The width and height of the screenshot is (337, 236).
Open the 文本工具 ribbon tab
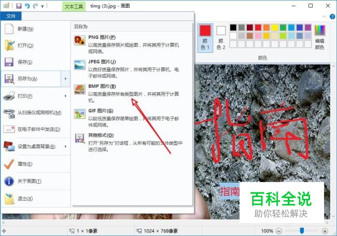click(x=74, y=6)
